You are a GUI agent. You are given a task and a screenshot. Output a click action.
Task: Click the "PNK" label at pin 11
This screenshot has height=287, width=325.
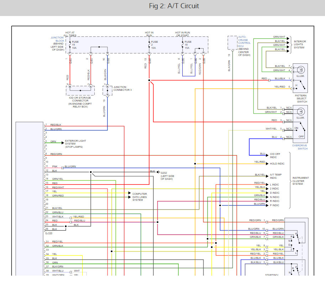coord(55,167)
